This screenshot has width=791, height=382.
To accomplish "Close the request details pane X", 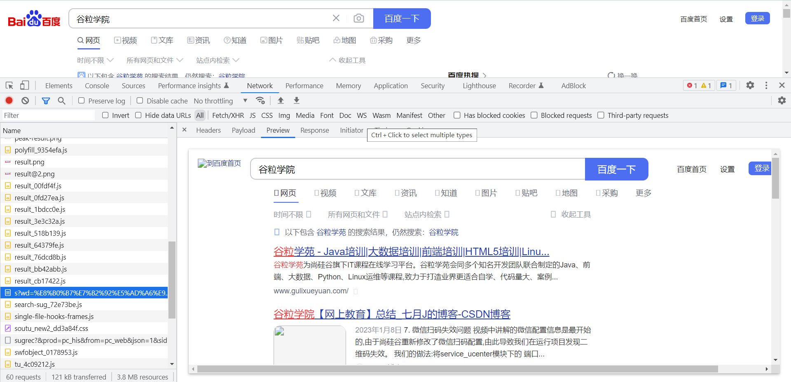I will coord(185,130).
